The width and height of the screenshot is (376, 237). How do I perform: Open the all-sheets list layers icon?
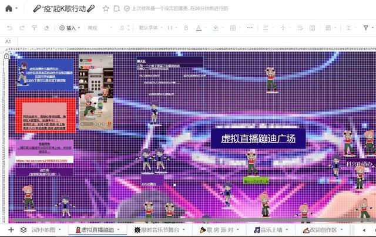(x=23, y=230)
